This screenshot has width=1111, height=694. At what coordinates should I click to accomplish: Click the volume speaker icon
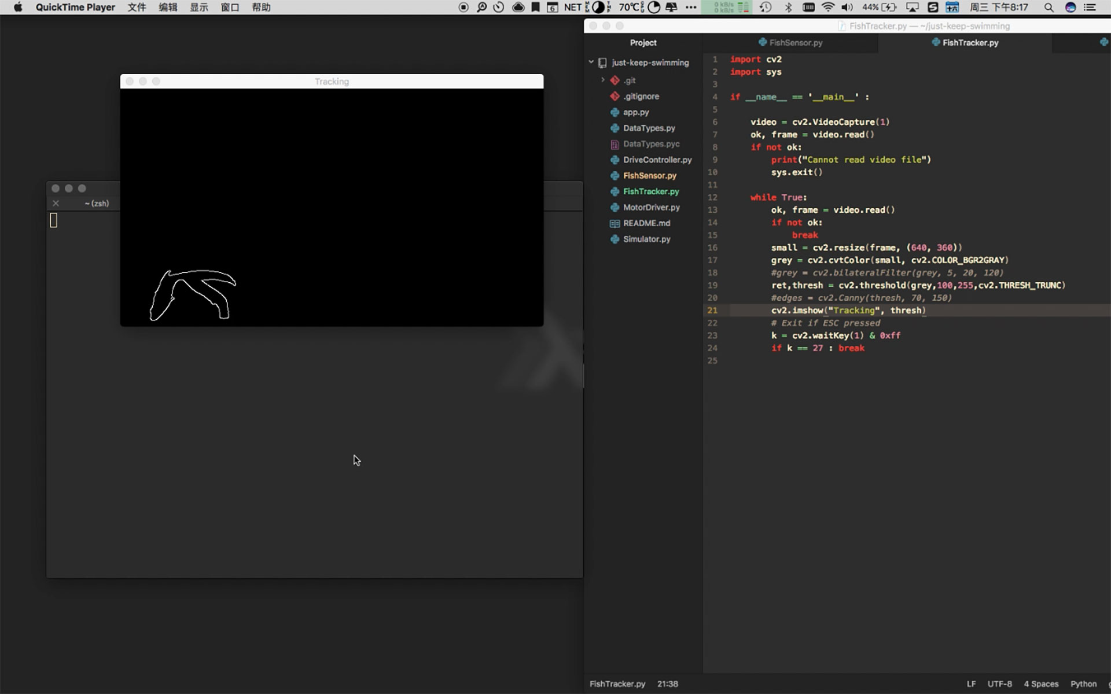point(847,8)
